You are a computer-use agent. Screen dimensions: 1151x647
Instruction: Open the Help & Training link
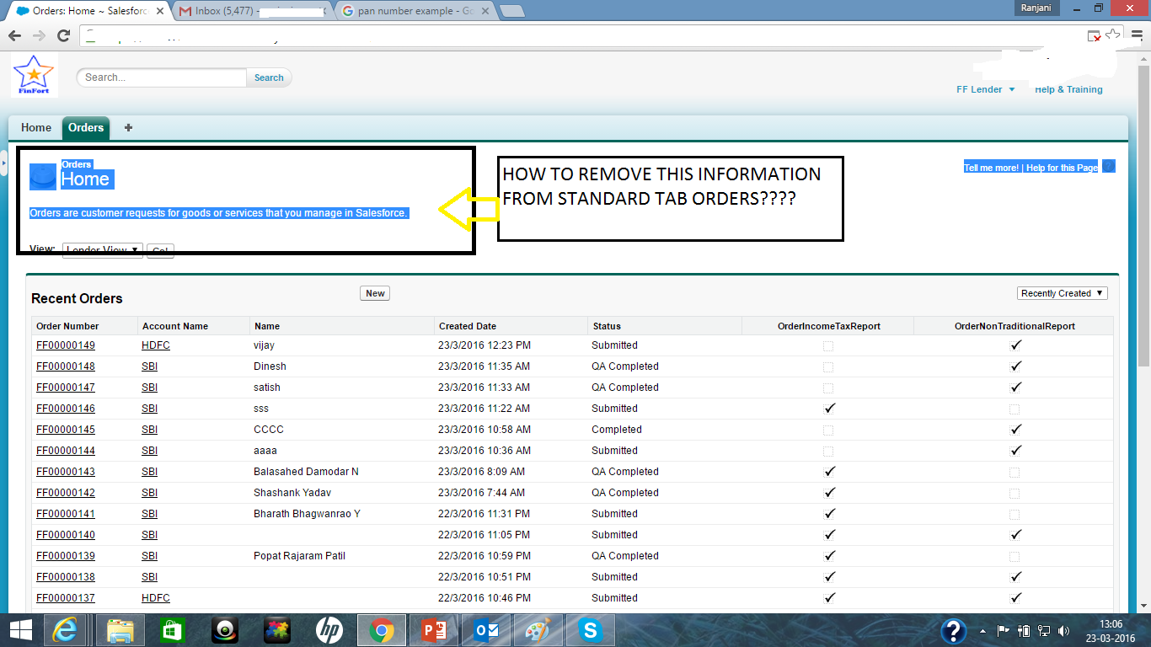(x=1068, y=89)
